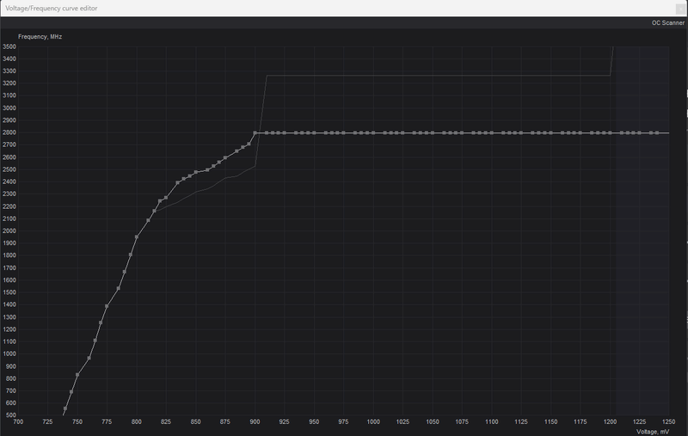Click the 700 voltage axis value
Screen dimensions: 688x436
(x=18, y=422)
